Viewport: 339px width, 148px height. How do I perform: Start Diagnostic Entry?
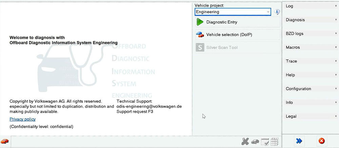pos(238,22)
